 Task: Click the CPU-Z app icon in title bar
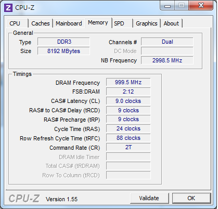[8, 8]
